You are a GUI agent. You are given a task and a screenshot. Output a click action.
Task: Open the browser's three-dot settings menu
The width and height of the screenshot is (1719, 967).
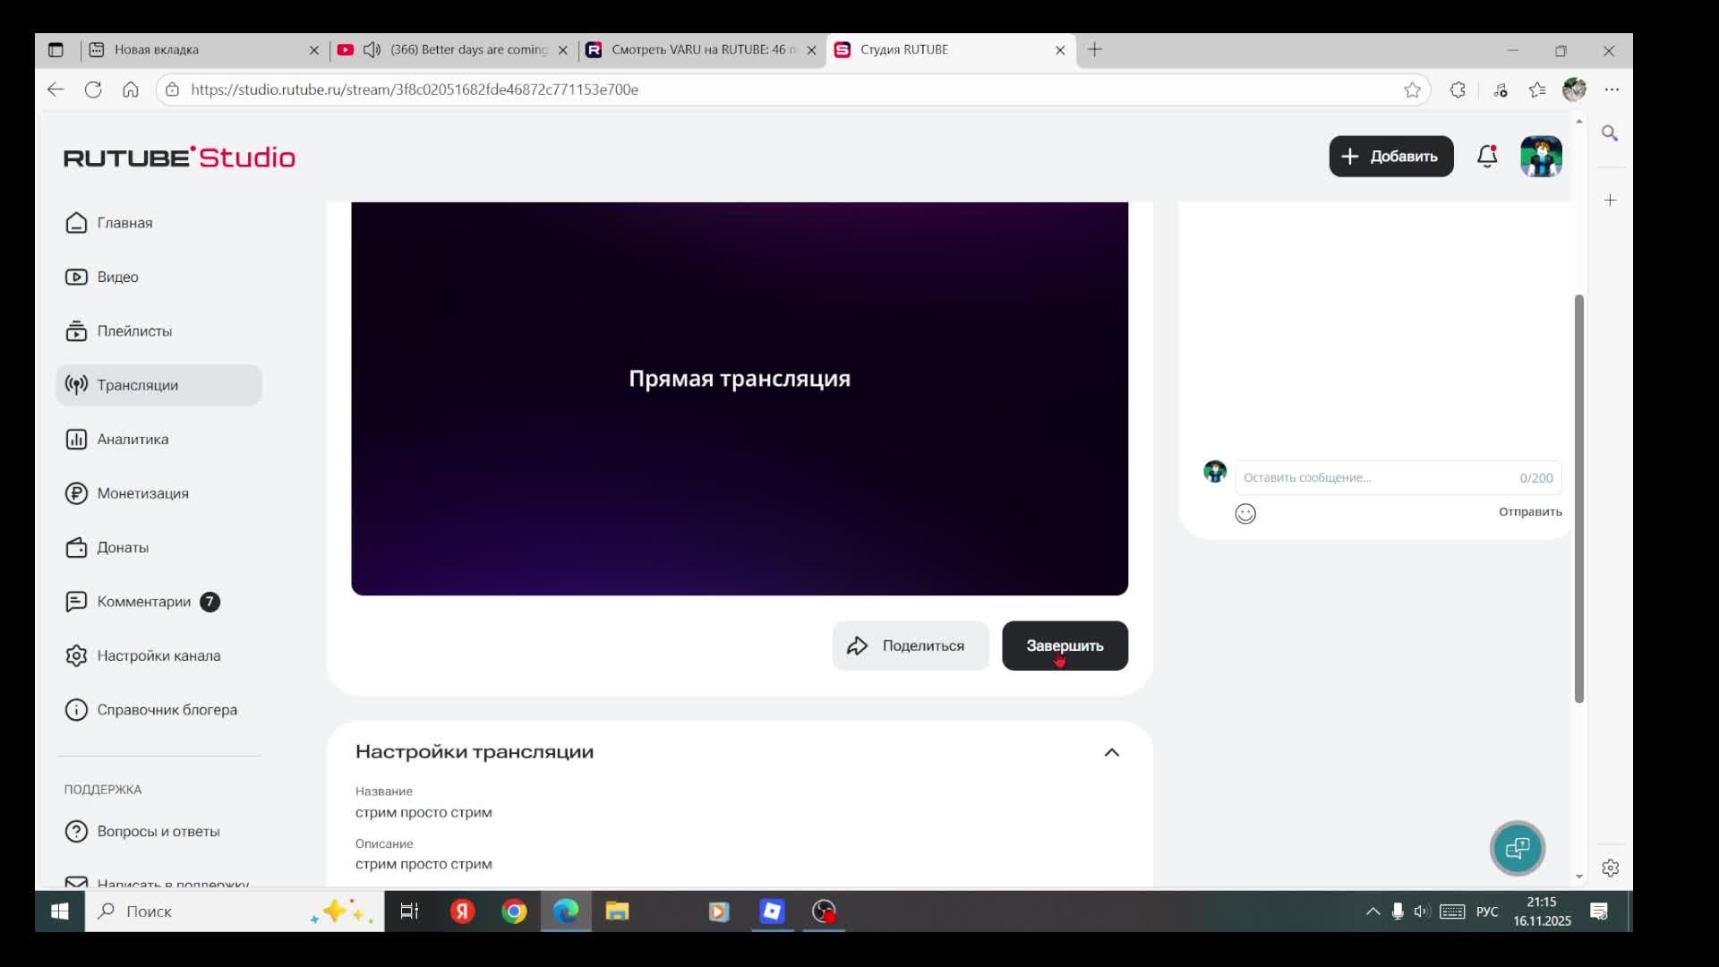coord(1612,90)
